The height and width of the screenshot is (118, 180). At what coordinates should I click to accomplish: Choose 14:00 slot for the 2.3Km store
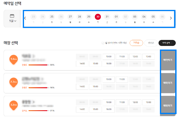[x=82, y=87]
